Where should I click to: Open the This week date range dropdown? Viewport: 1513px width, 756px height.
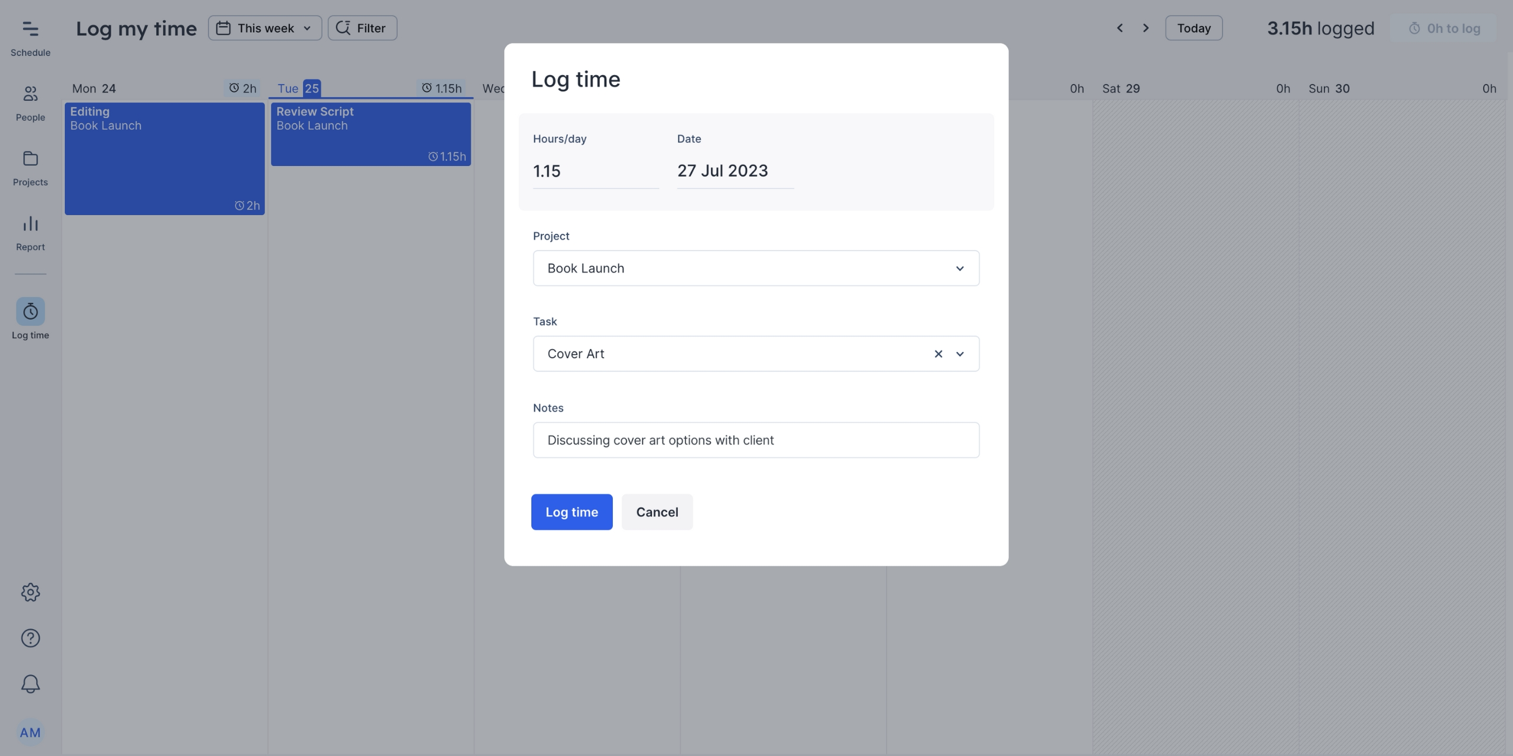click(264, 28)
